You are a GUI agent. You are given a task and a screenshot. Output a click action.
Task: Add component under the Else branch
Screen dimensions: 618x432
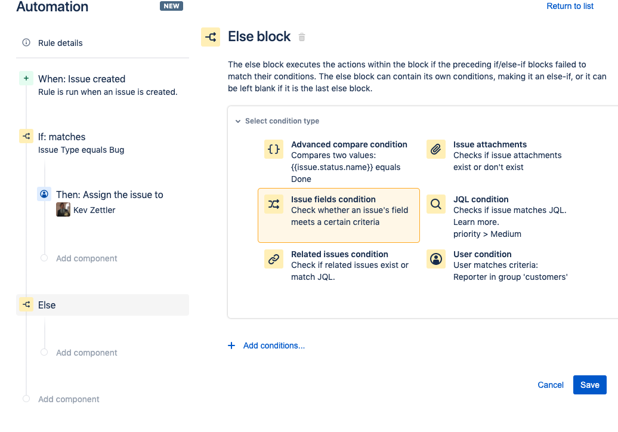[86, 352]
